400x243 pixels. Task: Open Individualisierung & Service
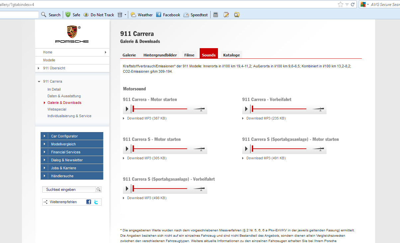click(69, 116)
